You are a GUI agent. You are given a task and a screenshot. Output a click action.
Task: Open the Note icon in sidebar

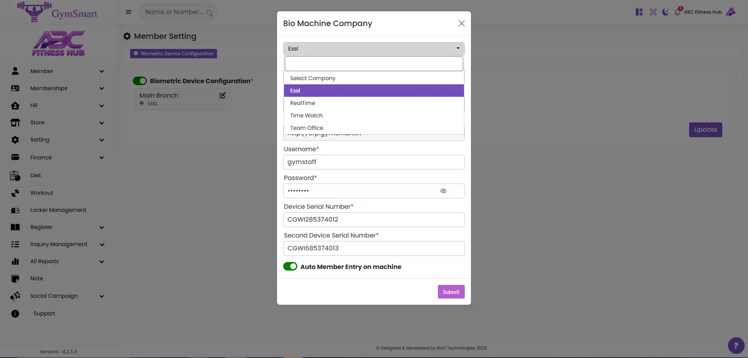coord(15,279)
